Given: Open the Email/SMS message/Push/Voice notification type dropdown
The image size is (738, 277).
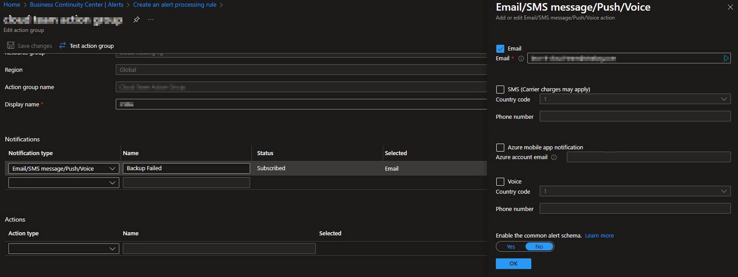Looking at the screenshot, I should [64, 168].
